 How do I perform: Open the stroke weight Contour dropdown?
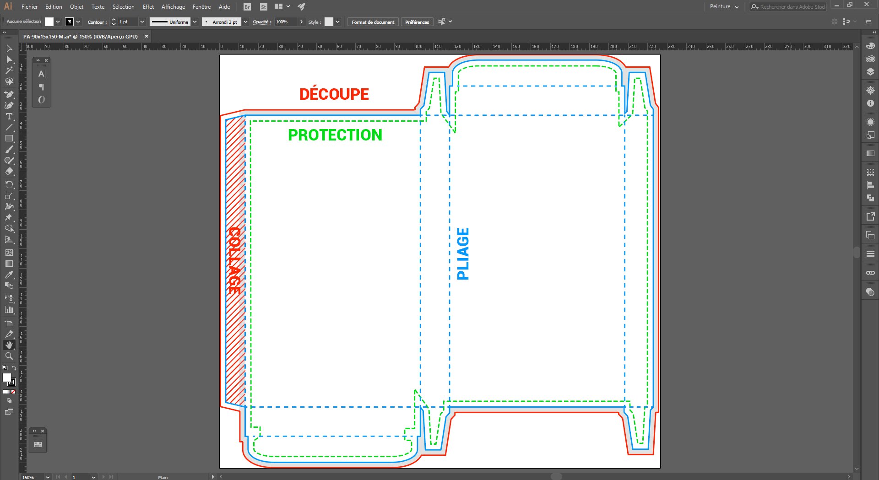click(142, 22)
